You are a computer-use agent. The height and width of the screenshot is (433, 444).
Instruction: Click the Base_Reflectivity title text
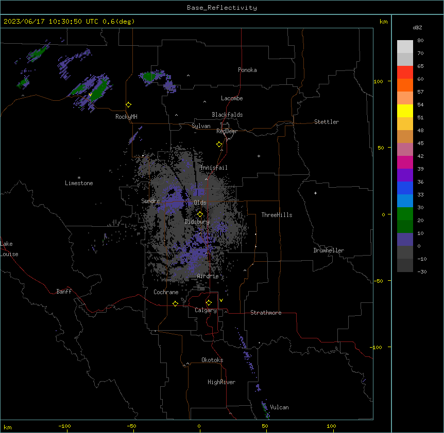tap(222, 8)
